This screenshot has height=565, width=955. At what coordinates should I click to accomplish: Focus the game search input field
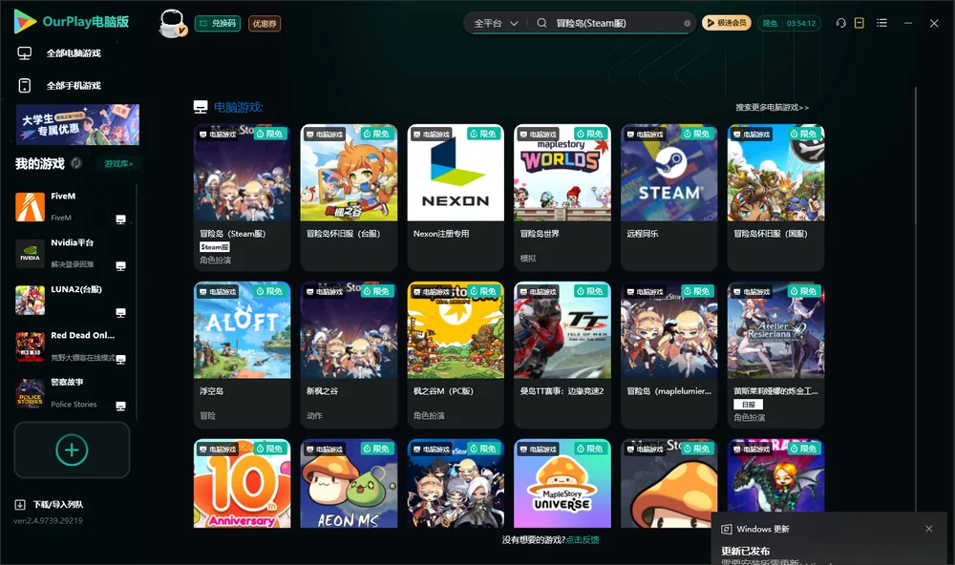tap(616, 23)
